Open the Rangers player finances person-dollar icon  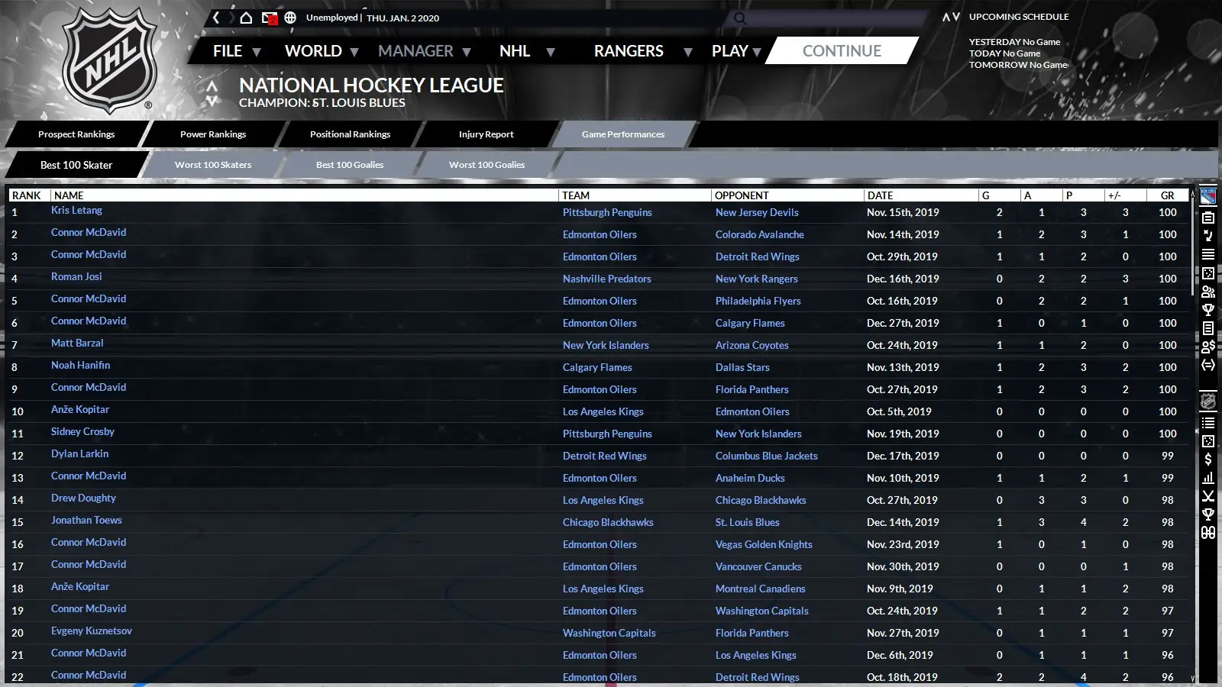pos(1208,347)
